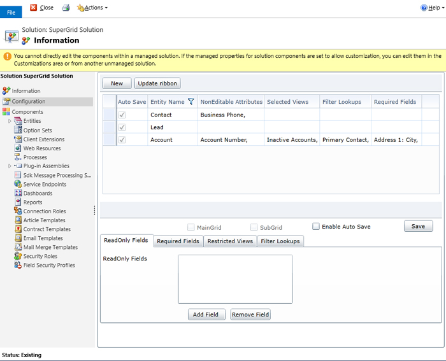The width and height of the screenshot is (446, 361).
Task: Open Dashboards from the components list
Action: [38, 194]
